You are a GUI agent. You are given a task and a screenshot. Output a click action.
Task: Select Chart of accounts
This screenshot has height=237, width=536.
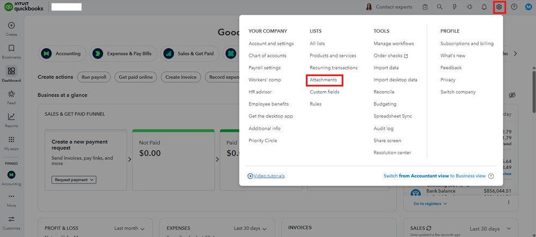tap(267, 55)
